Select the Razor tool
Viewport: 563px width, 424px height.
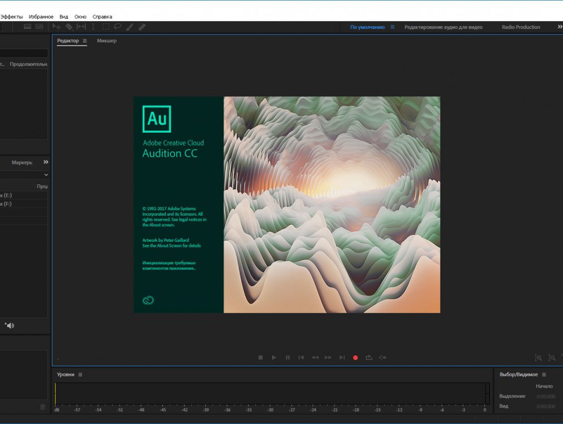click(69, 27)
